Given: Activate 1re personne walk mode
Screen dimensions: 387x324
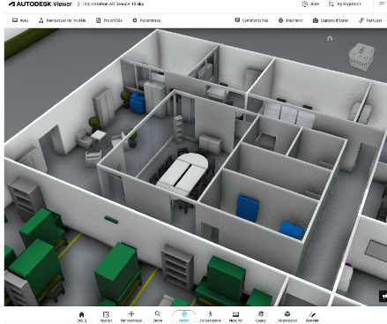Looking at the screenshot, I should [x=210, y=317].
